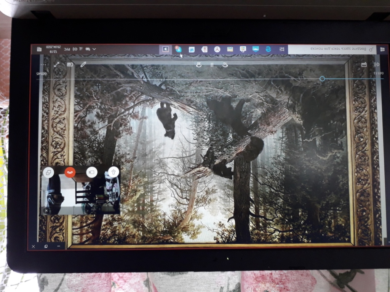Screen dimensions: 390x292
Task: End the Skype call with red button
Action: (x=70, y=172)
